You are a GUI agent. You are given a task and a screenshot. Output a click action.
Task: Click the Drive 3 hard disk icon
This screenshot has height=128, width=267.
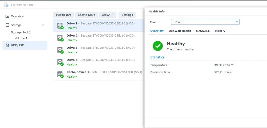[x=60, y=50]
